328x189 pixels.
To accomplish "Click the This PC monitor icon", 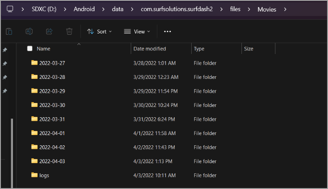I will point(10,9).
